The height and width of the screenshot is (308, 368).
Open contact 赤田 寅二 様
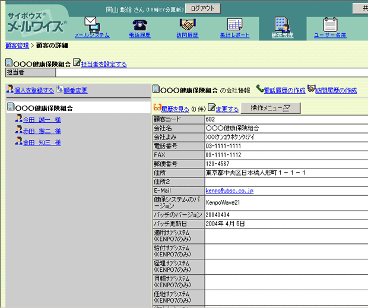[42, 131]
